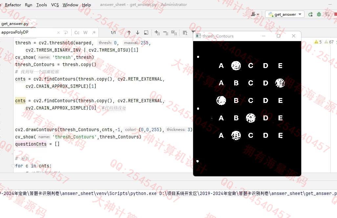Open the Refactor menu
Screen dimensions: 337x218
point(13,5)
